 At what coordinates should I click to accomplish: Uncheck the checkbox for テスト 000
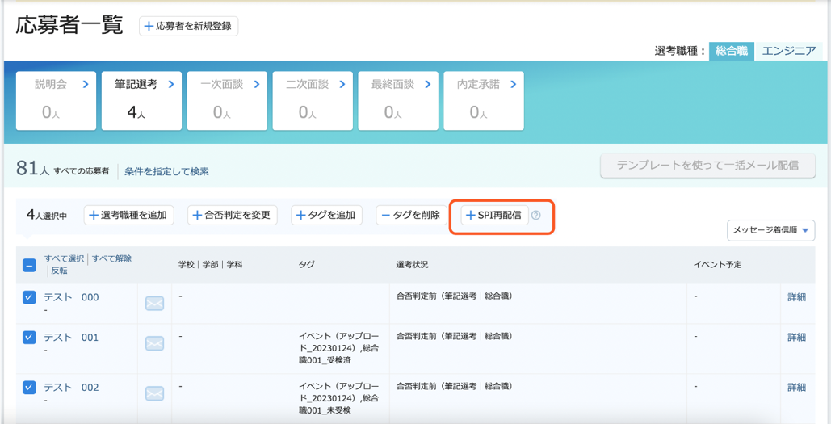(29, 298)
